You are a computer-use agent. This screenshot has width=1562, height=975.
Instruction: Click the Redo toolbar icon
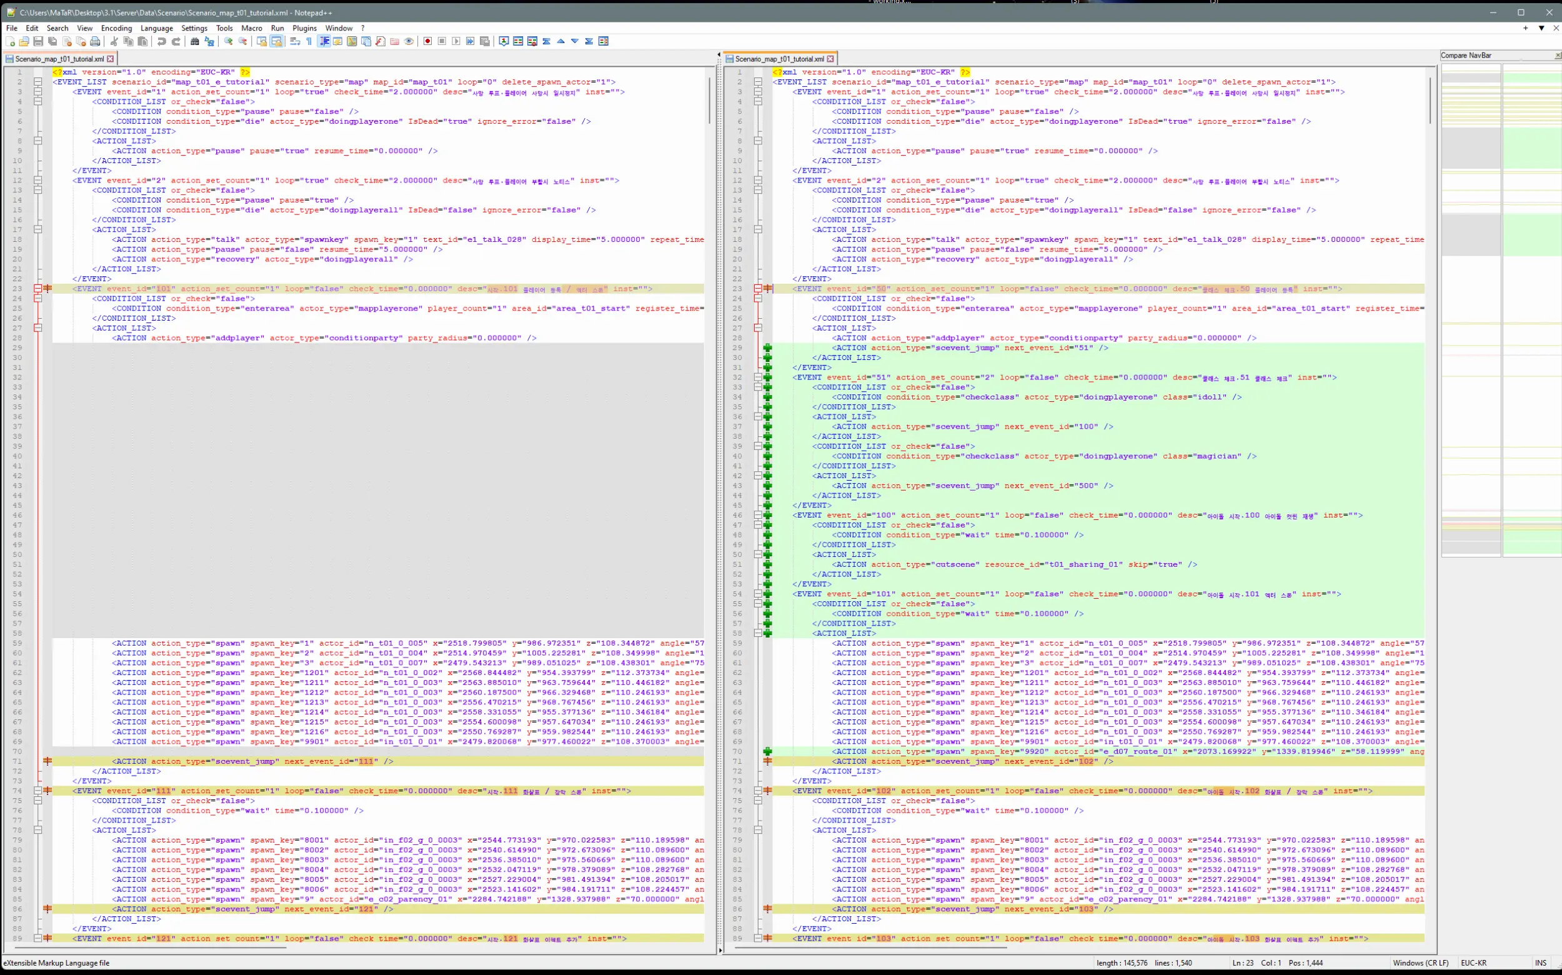(176, 41)
